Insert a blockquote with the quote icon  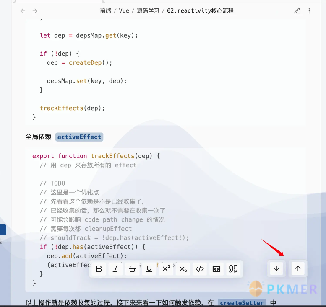click(233, 269)
